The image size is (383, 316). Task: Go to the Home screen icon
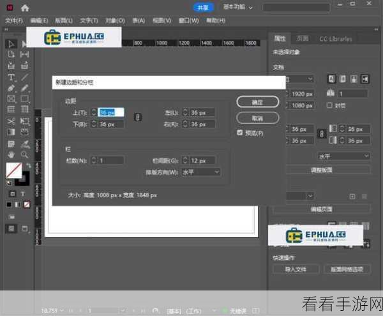pos(25,8)
